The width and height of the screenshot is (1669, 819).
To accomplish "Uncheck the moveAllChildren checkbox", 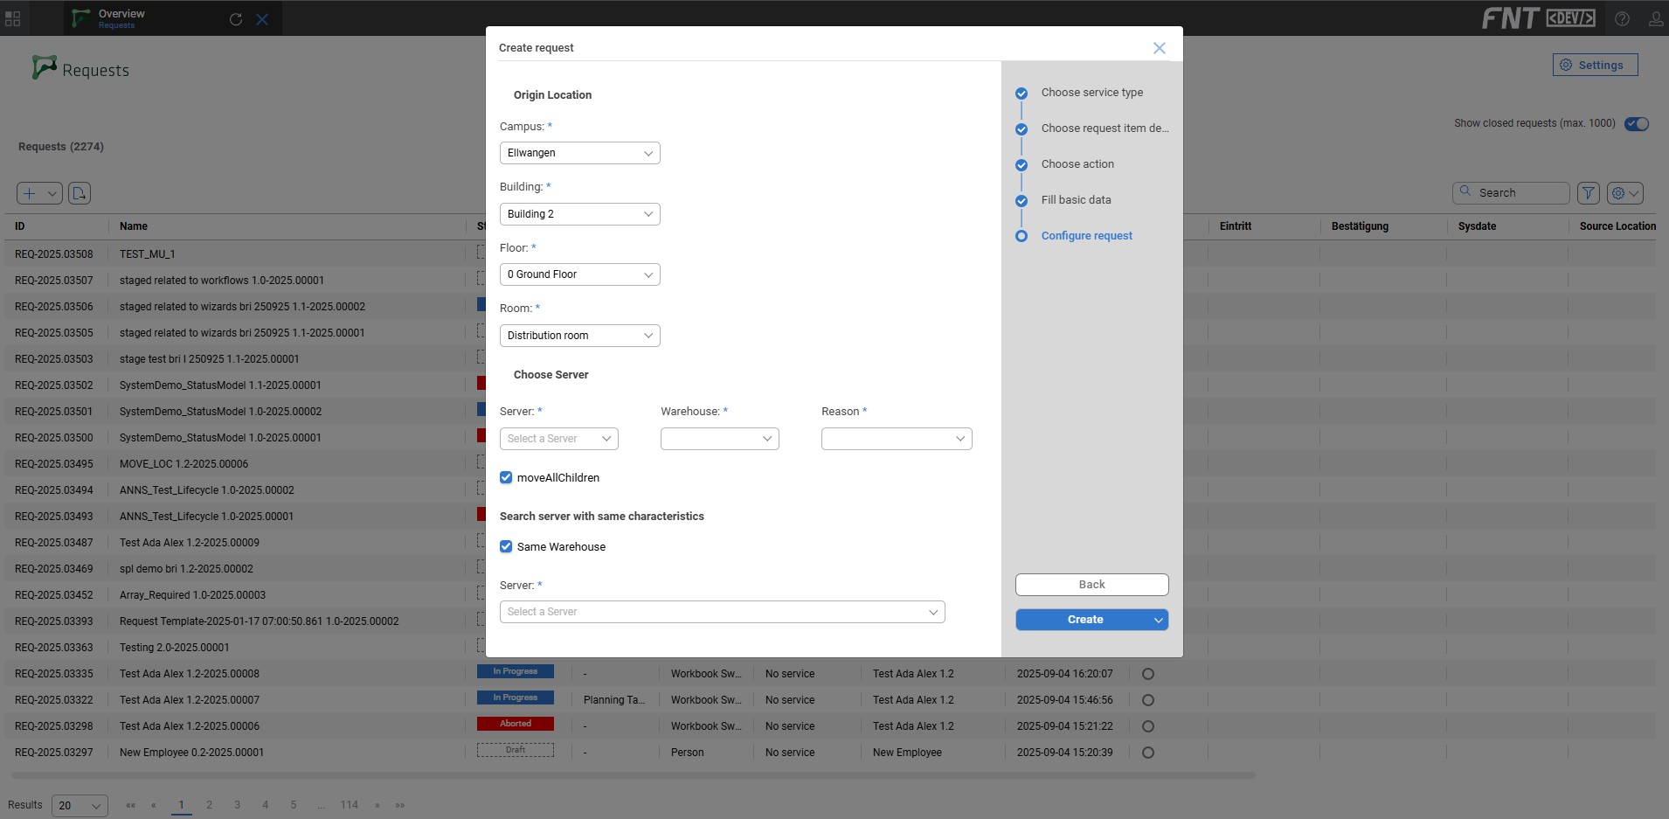I will pos(506,477).
